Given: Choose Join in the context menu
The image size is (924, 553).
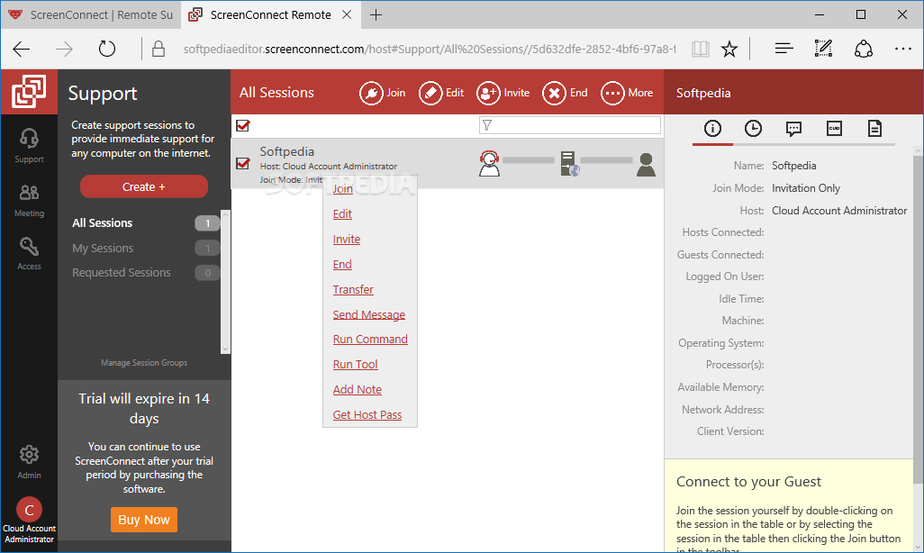Looking at the screenshot, I should 342,188.
